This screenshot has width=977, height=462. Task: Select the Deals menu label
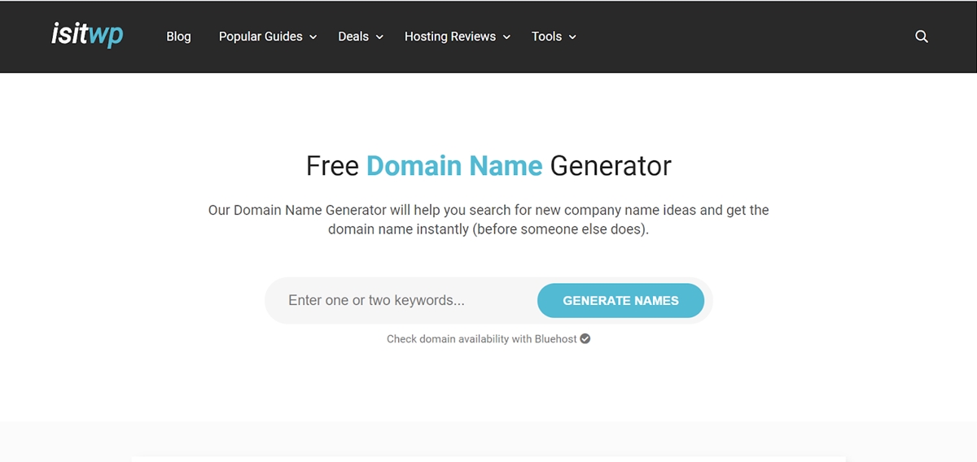[x=353, y=37]
